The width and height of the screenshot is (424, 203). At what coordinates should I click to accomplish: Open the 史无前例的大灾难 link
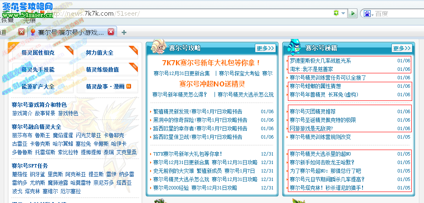173,171
